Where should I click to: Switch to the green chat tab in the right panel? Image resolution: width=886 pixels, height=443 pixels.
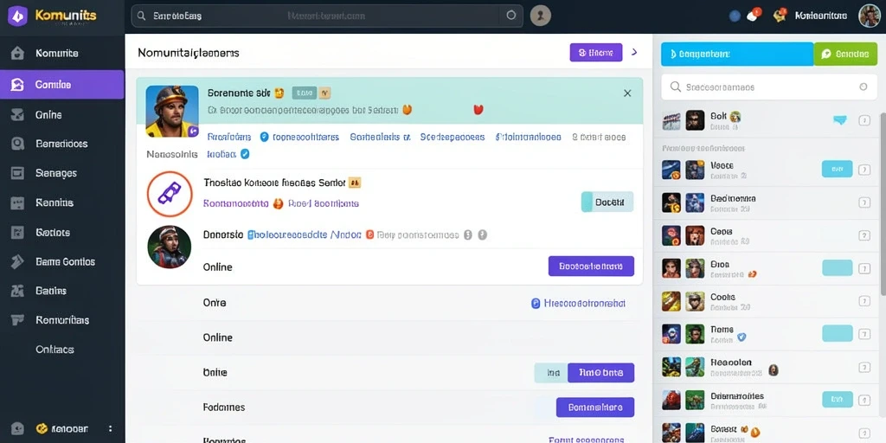(x=846, y=54)
